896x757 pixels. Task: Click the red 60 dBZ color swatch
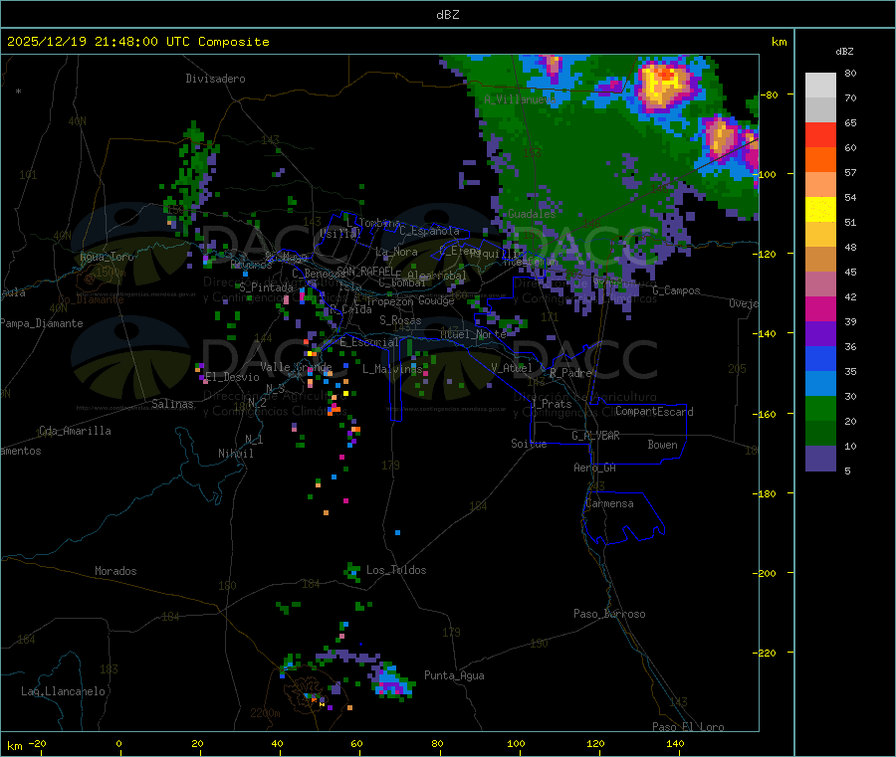pyautogui.click(x=820, y=134)
